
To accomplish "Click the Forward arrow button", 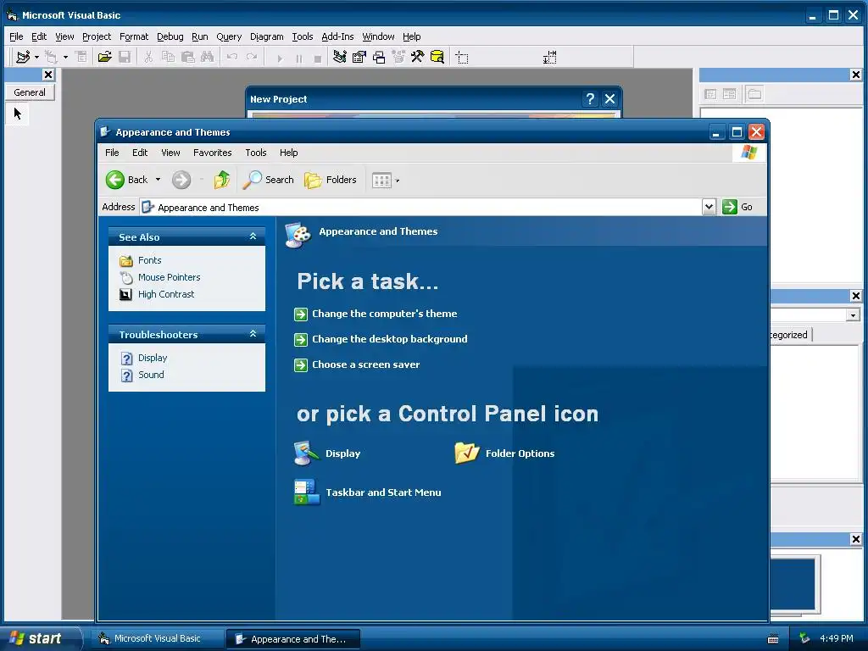I will point(181,180).
